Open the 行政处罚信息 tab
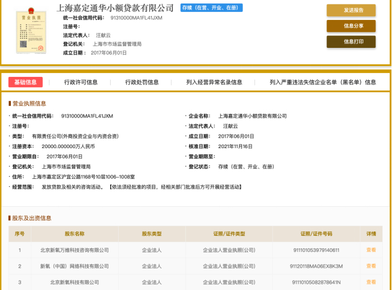This screenshot has height=290, width=392. tap(142, 82)
